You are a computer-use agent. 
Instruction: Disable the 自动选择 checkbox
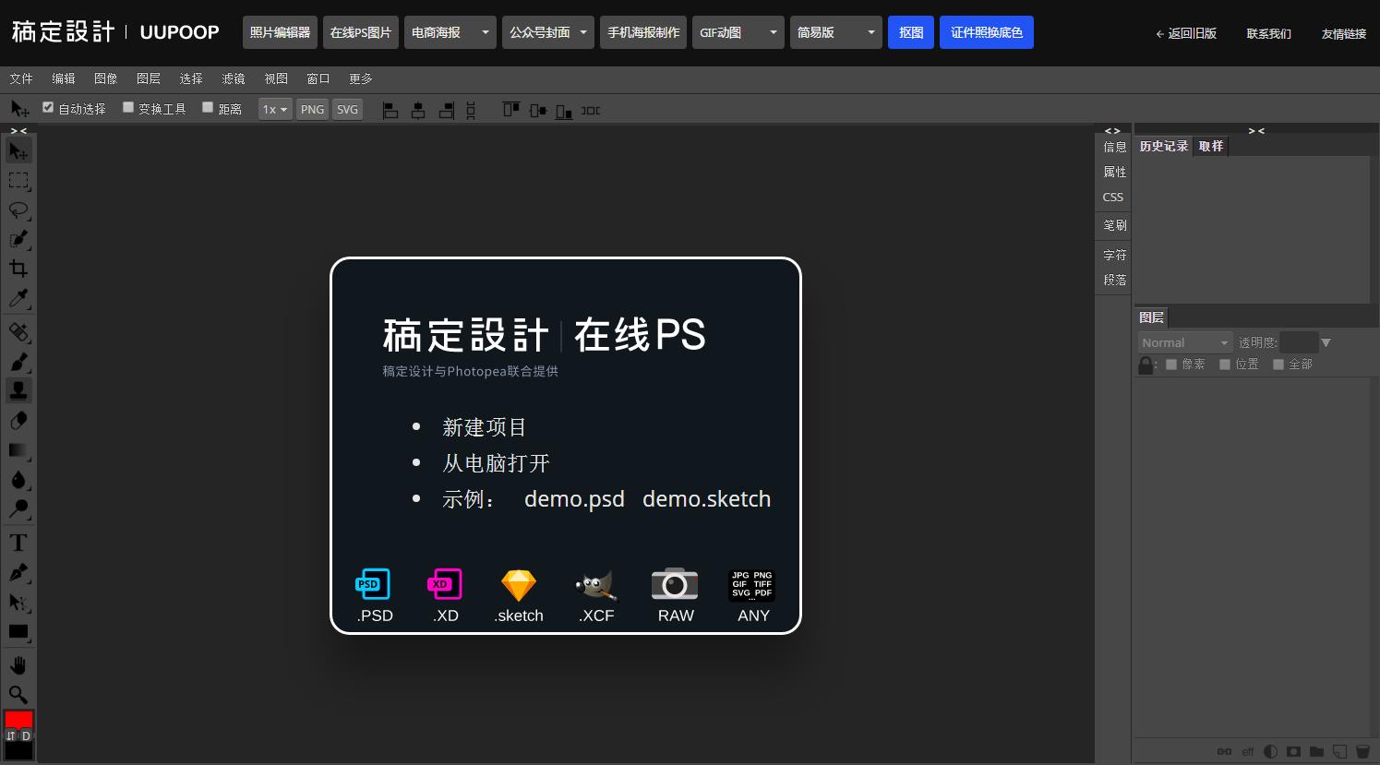pyautogui.click(x=49, y=108)
